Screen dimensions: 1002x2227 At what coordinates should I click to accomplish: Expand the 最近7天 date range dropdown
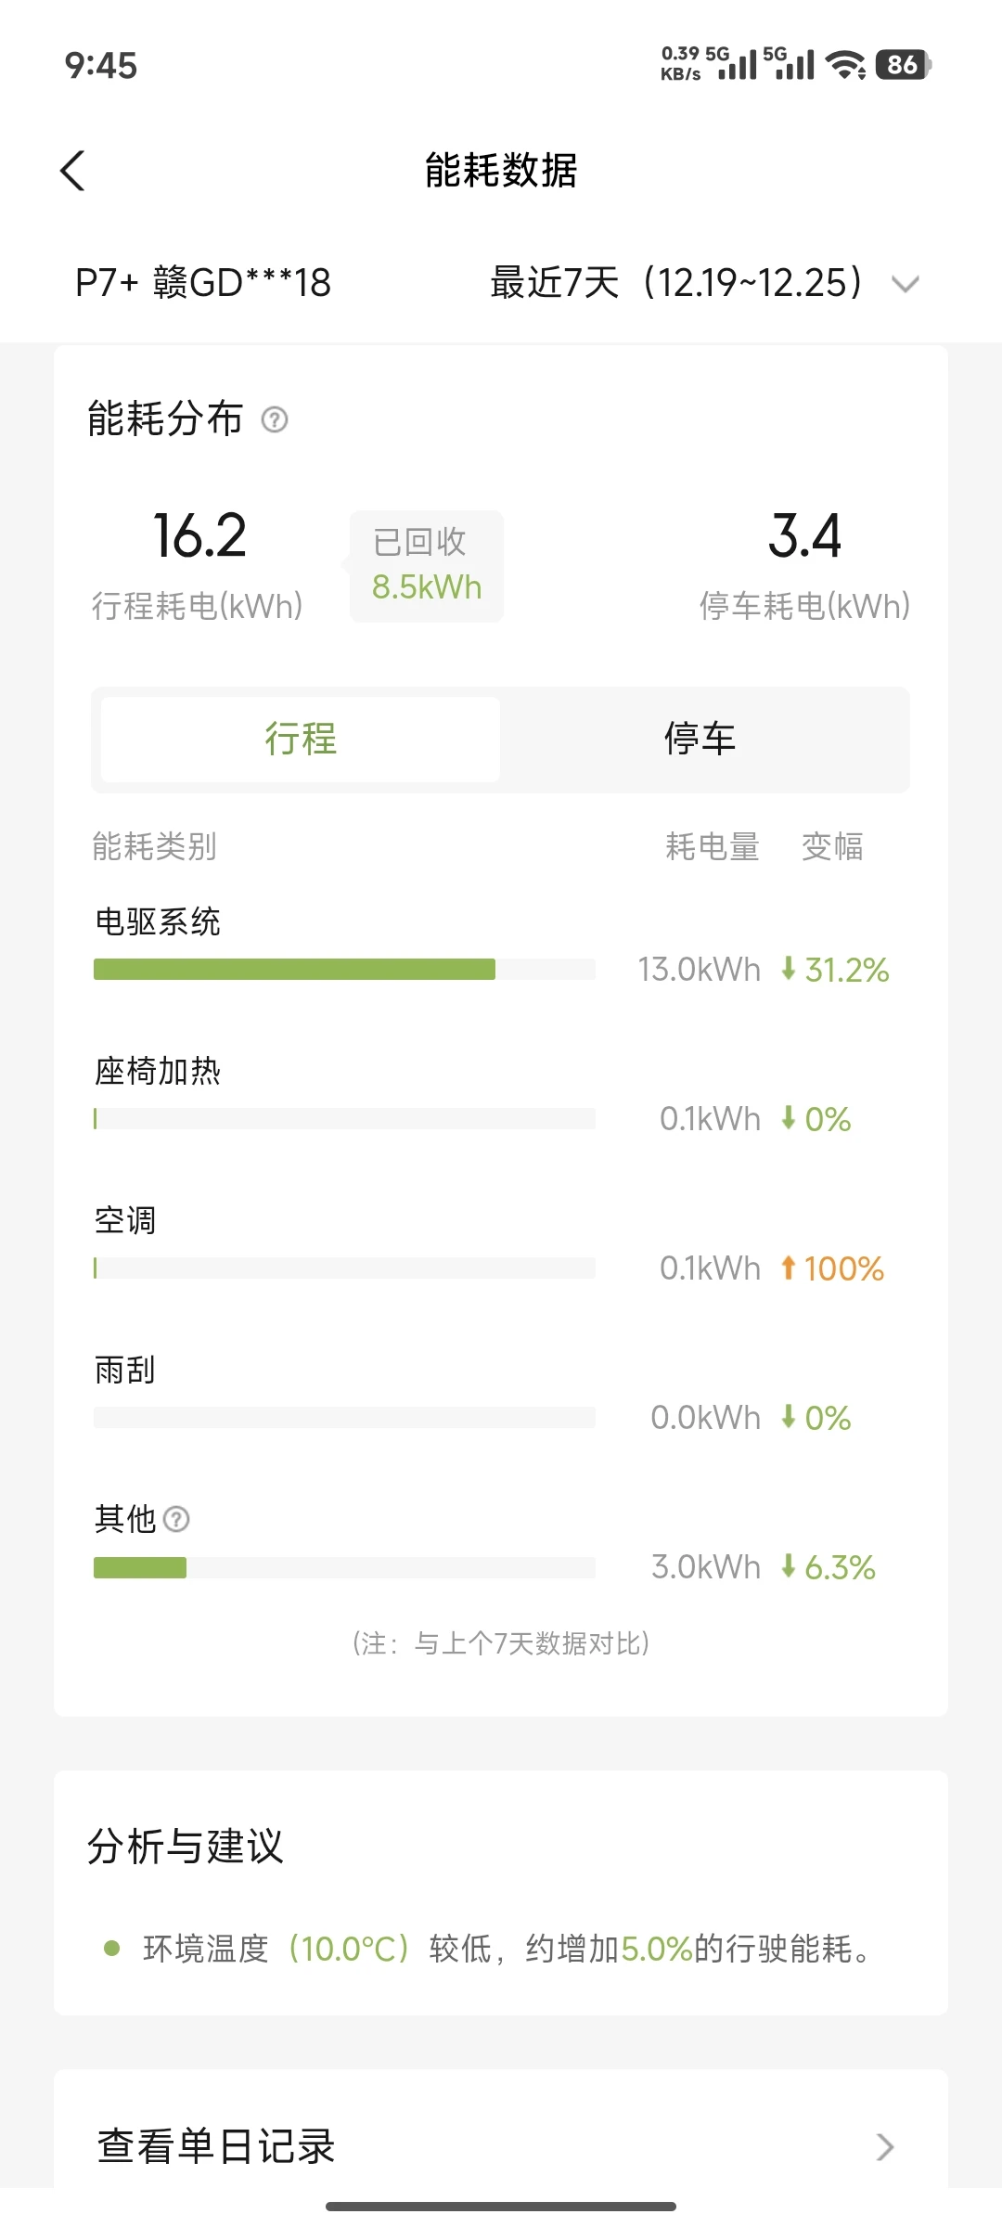[677, 283]
